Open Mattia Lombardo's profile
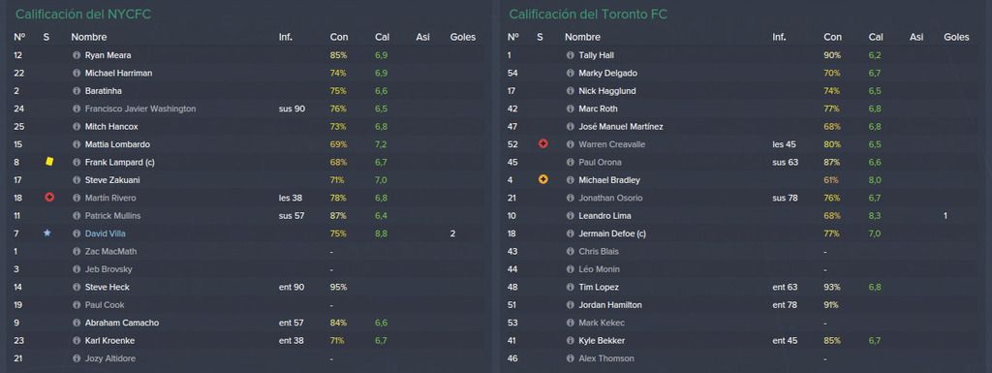The image size is (992, 373). tap(117, 144)
